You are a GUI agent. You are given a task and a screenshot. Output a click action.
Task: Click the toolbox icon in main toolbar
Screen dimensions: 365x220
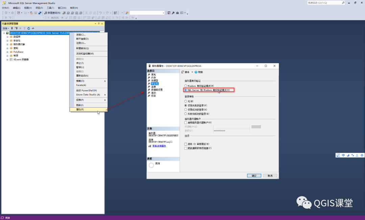pyautogui.click(x=177, y=13)
